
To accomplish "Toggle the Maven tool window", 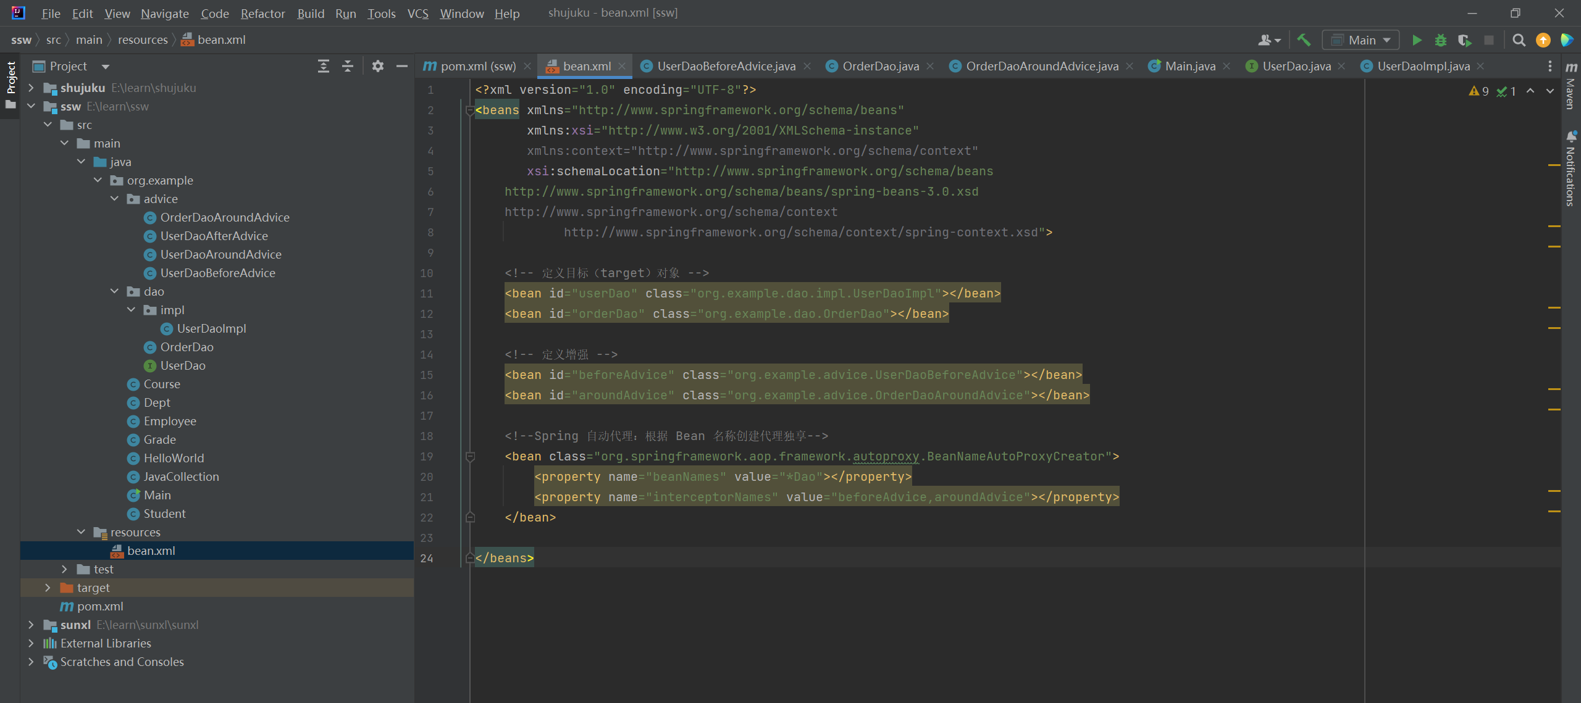I will (x=1571, y=86).
